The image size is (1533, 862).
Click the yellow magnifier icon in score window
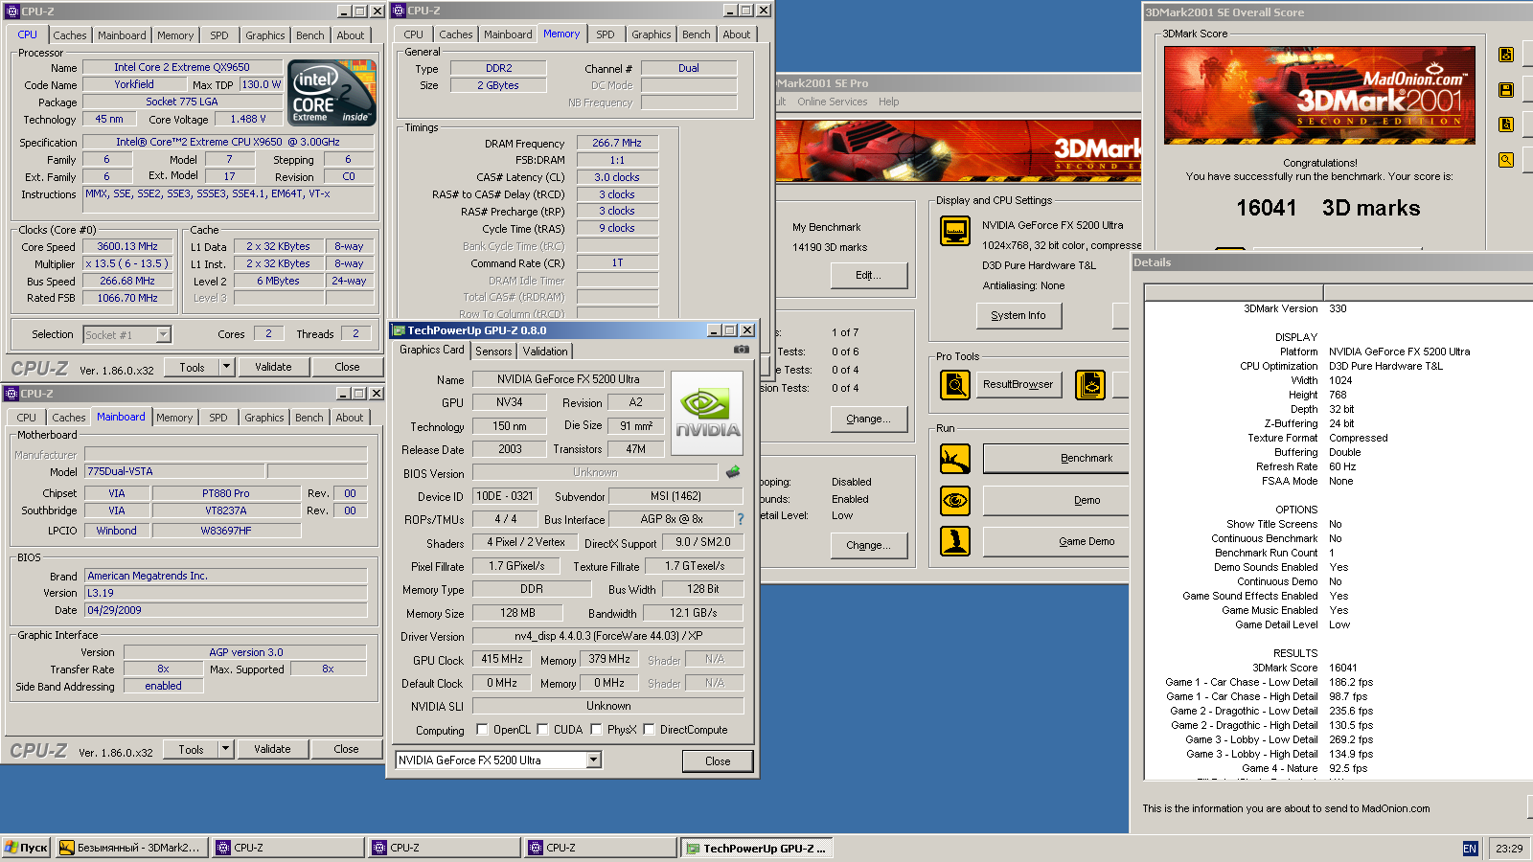point(1506,160)
